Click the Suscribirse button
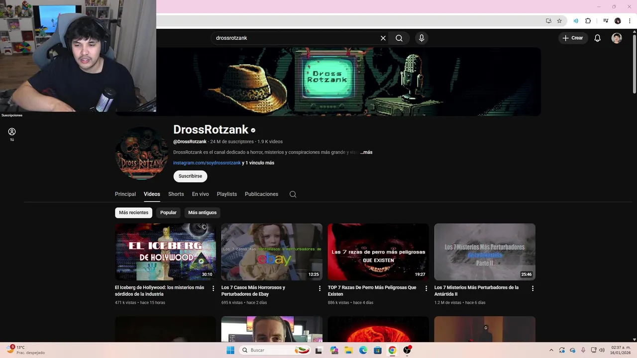This screenshot has height=358, width=637. point(190,176)
